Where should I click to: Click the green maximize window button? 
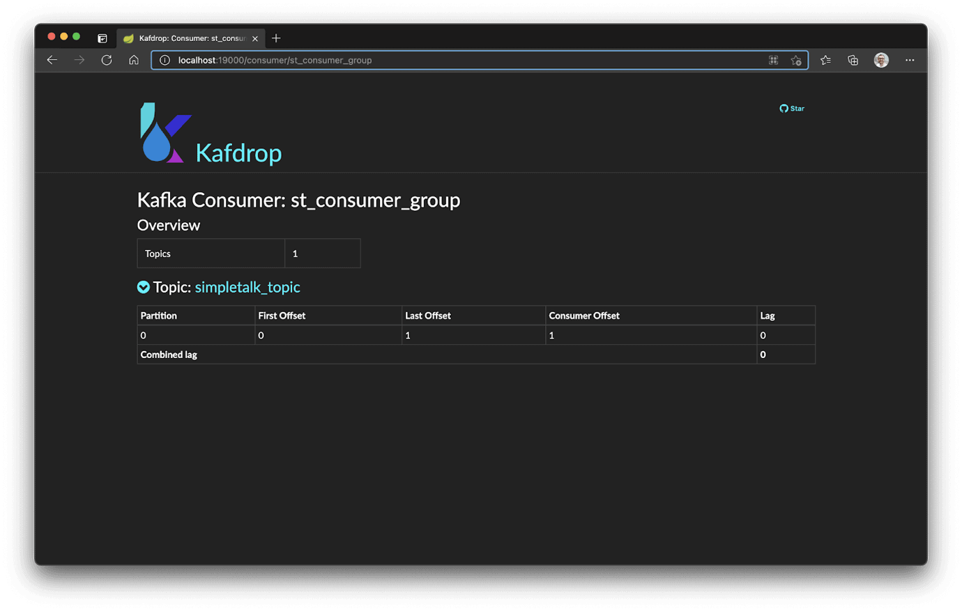pyautogui.click(x=77, y=36)
